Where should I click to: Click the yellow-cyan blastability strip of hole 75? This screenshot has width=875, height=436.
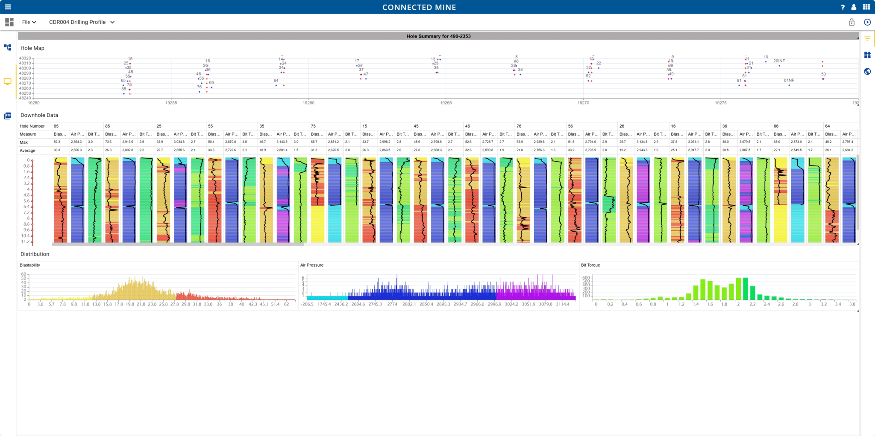[x=317, y=200]
